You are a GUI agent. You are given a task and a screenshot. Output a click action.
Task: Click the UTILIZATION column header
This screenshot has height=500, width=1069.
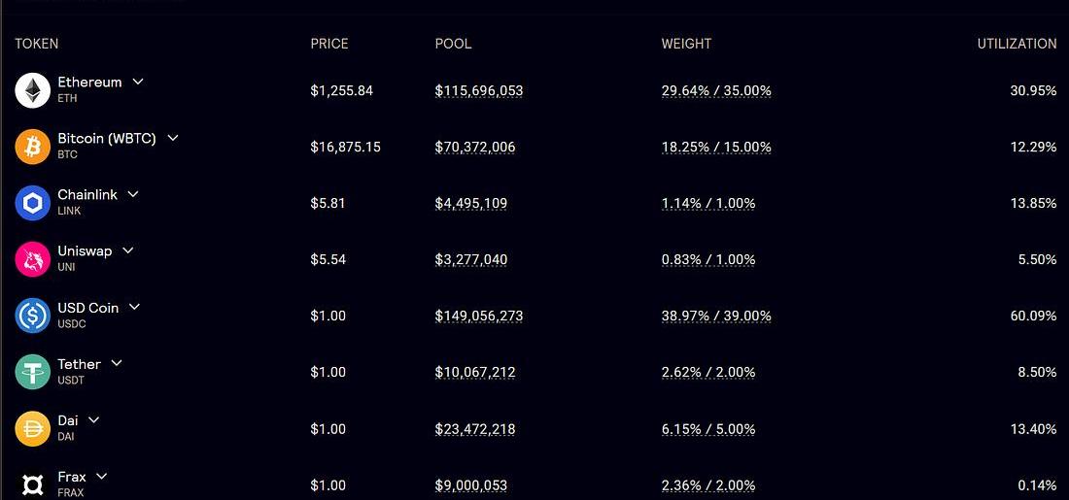1017,44
